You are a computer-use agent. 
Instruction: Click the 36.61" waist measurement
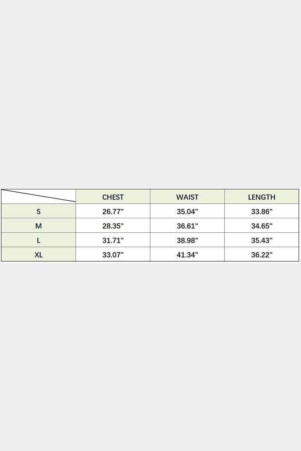coord(187,226)
